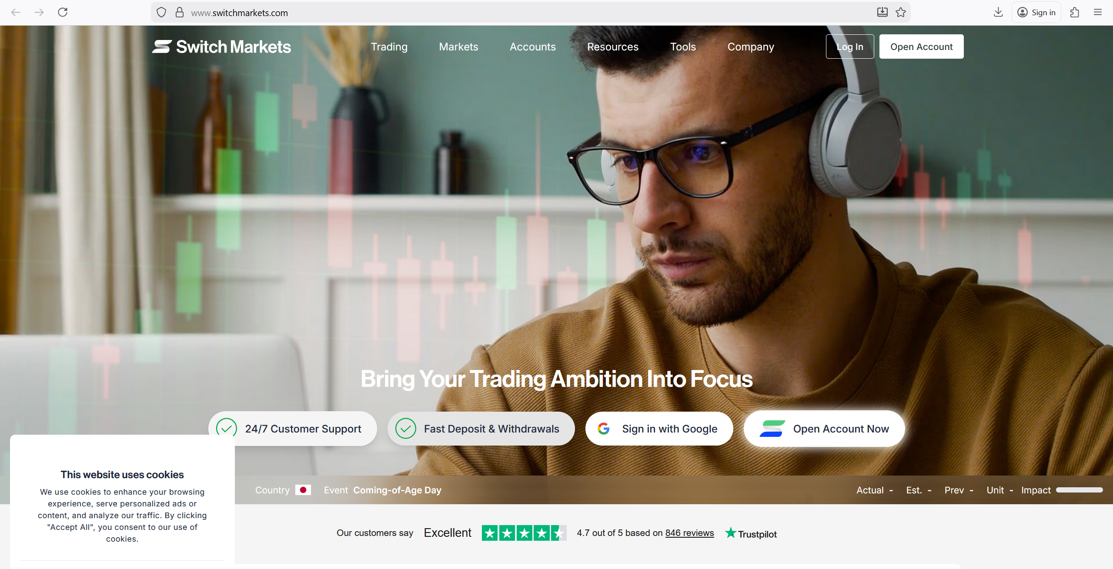Expand the Markets navigation menu
The width and height of the screenshot is (1113, 569).
(458, 47)
